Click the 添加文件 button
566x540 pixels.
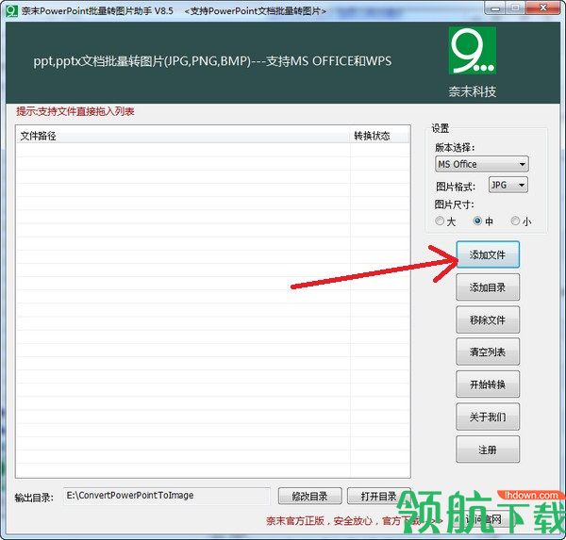pos(488,254)
